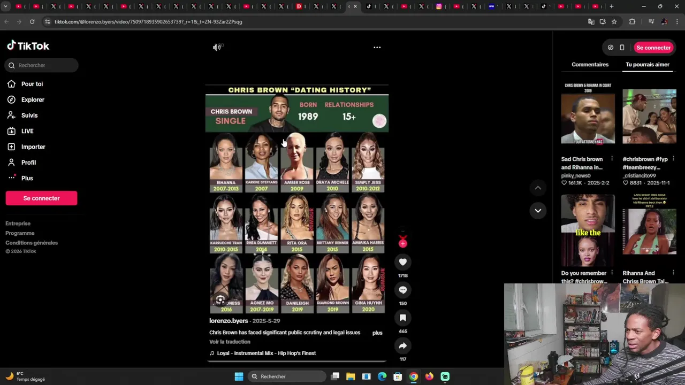The image size is (685, 385).
Task: Click the phone icon beside Se connecter
Action: (622, 48)
